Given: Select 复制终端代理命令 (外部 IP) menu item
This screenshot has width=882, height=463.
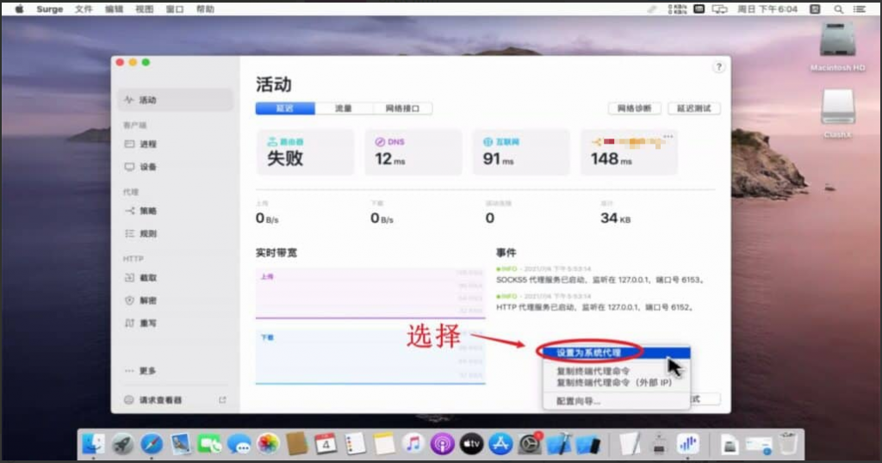Looking at the screenshot, I should [x=614, y=382].
